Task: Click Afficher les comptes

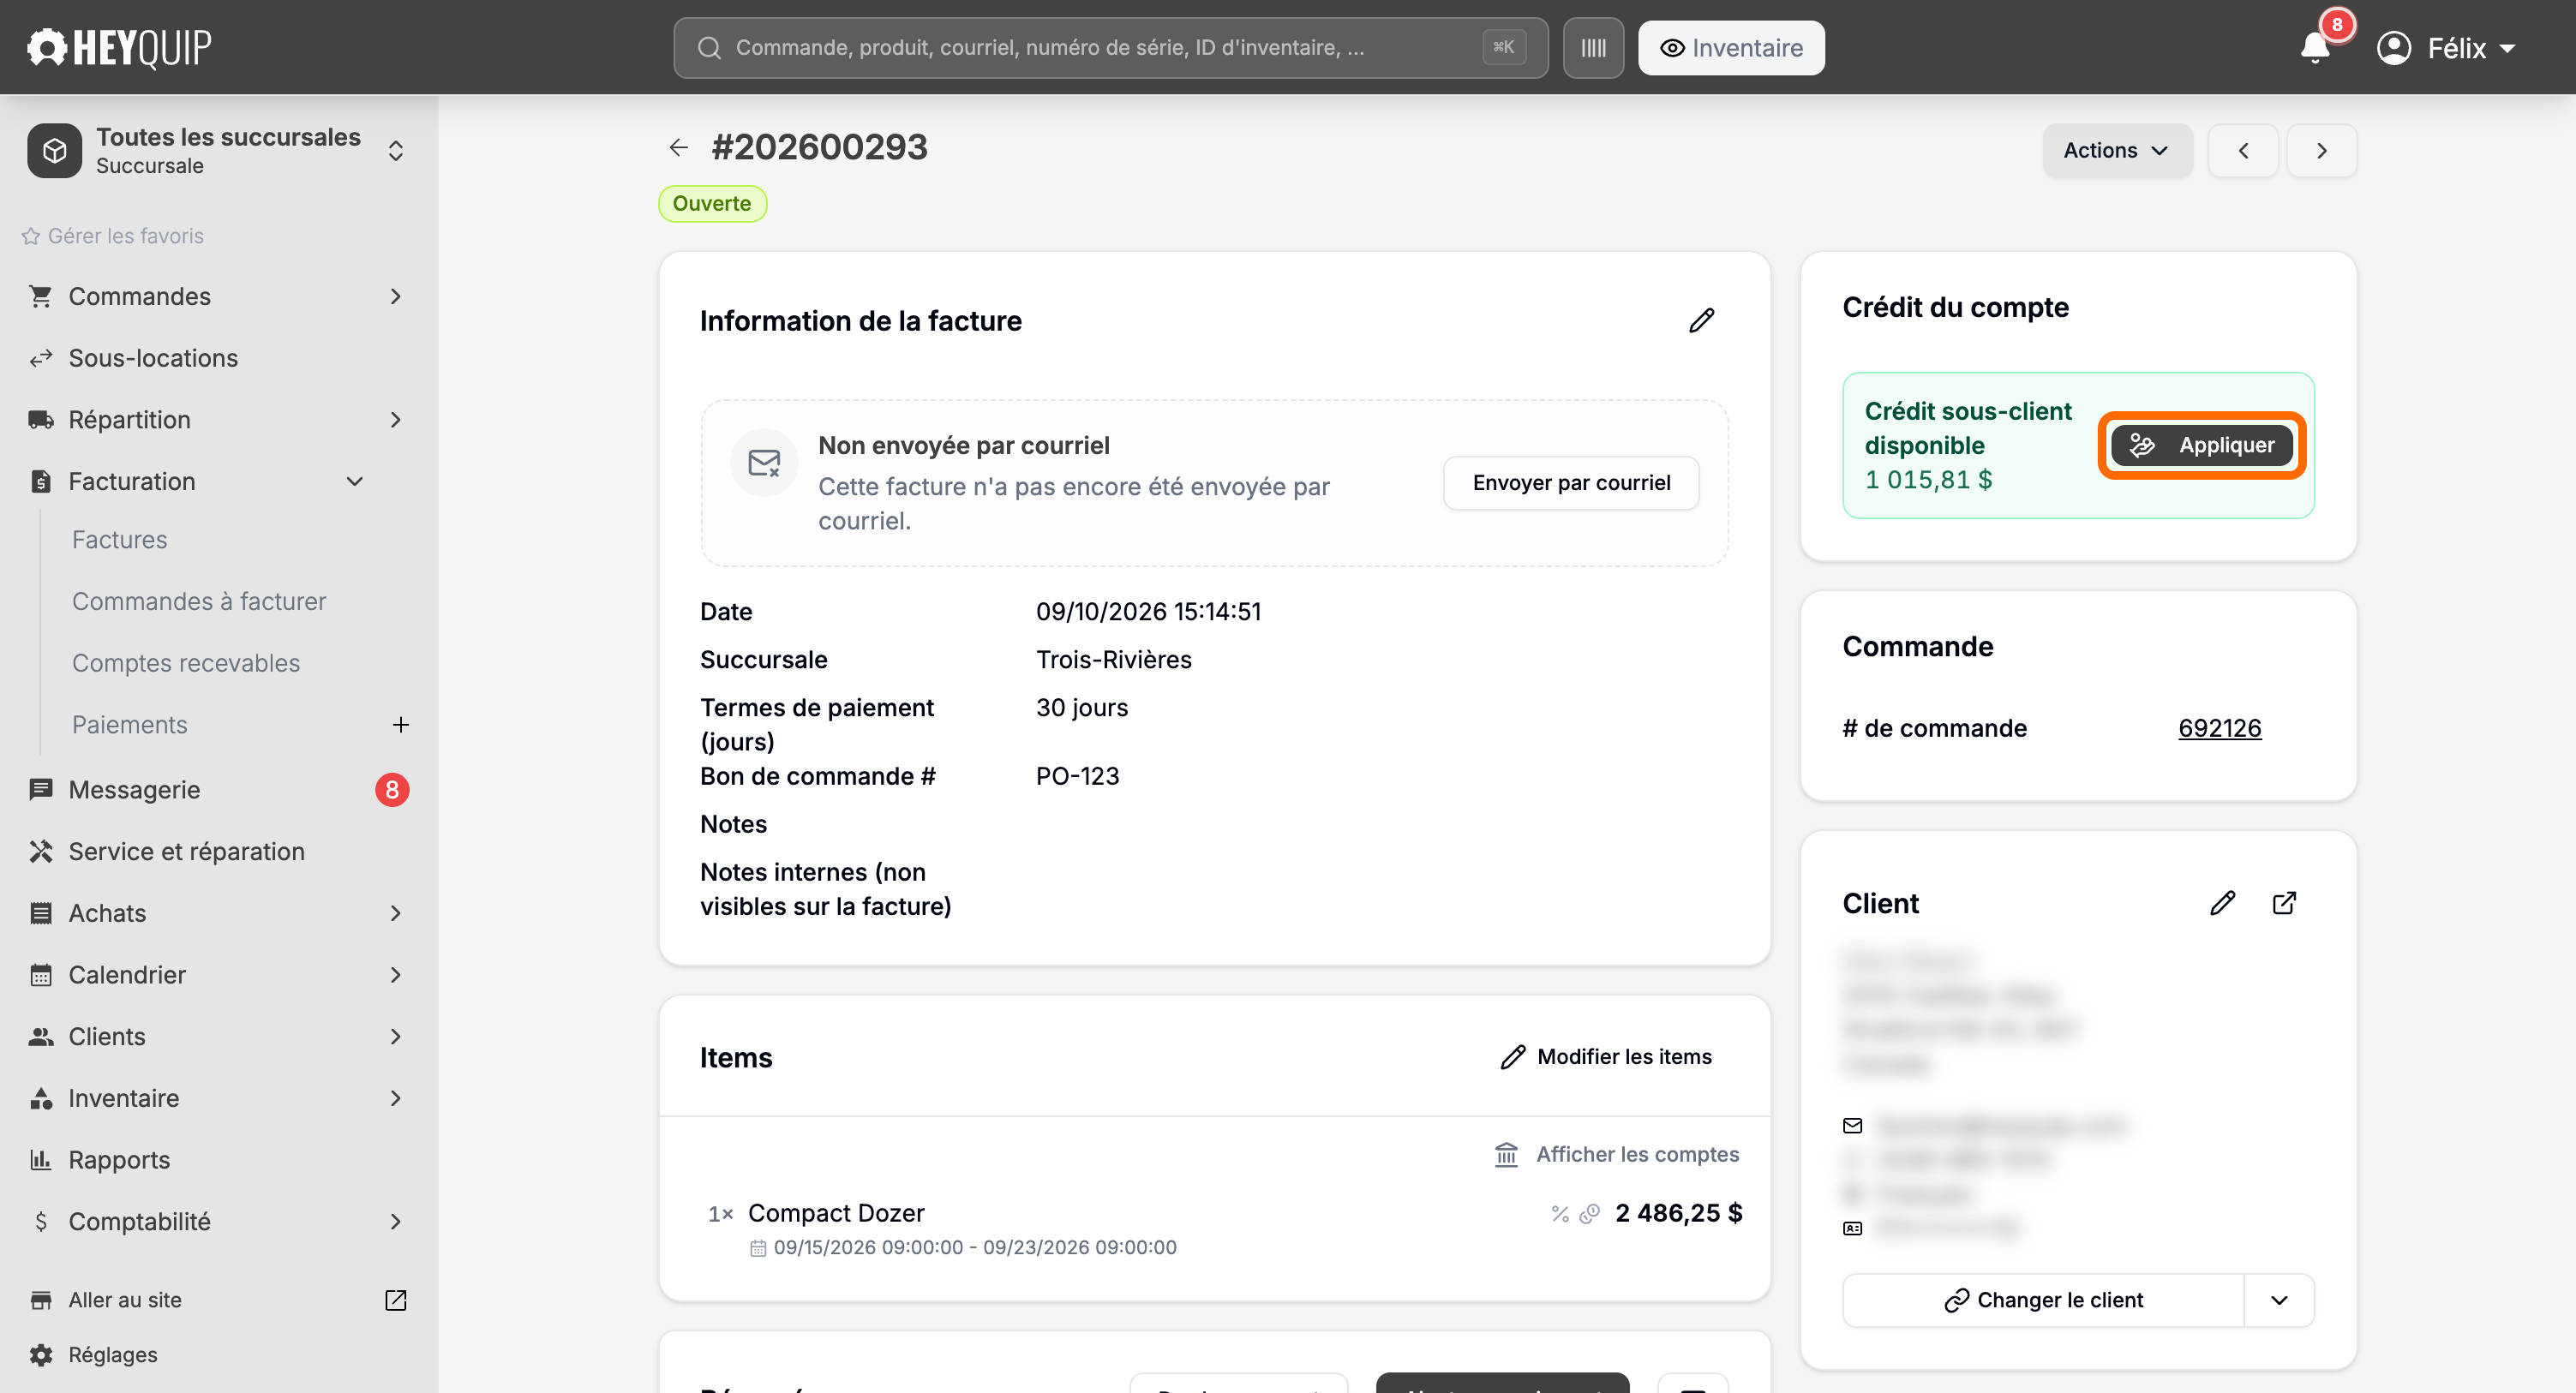Action: click(1616, 1154)
